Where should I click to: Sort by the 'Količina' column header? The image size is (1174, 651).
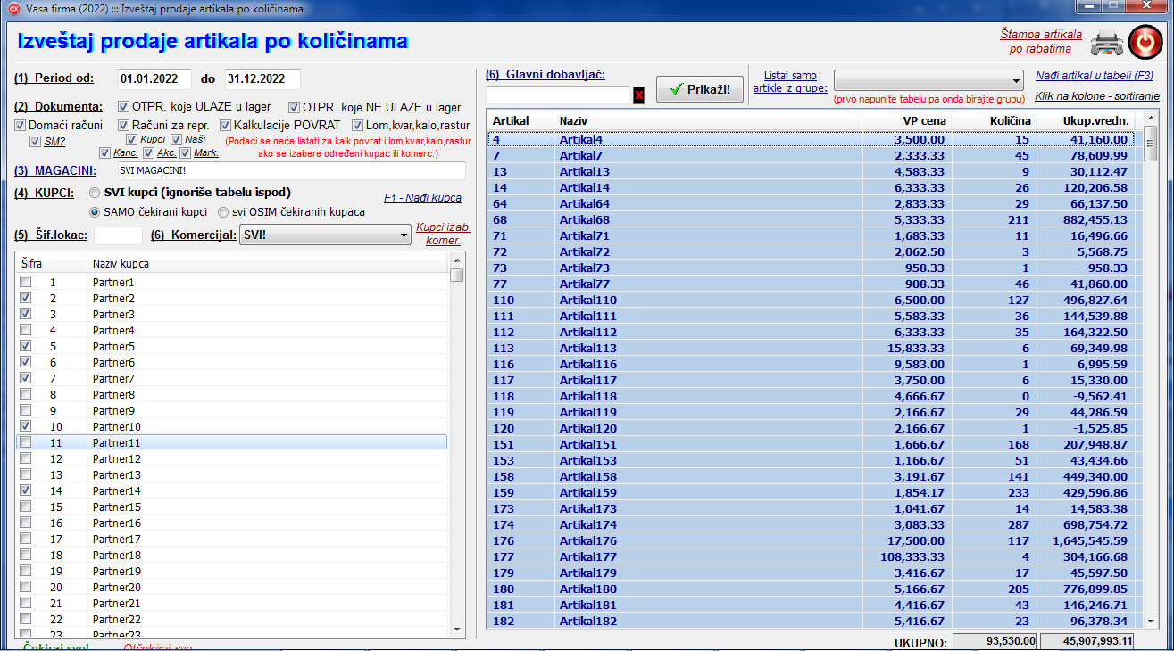click(994, 120)
